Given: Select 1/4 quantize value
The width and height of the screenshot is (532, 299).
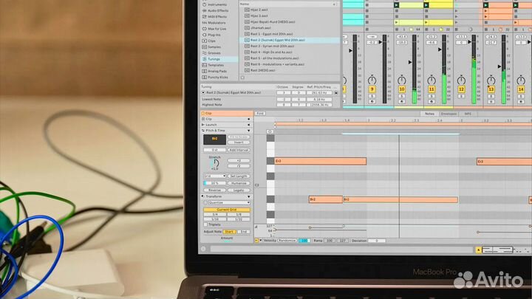Looking at the screenshot, I should tap(215, 215).
